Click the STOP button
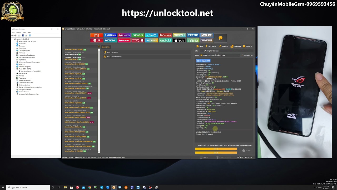 click(x=246, y=151)
